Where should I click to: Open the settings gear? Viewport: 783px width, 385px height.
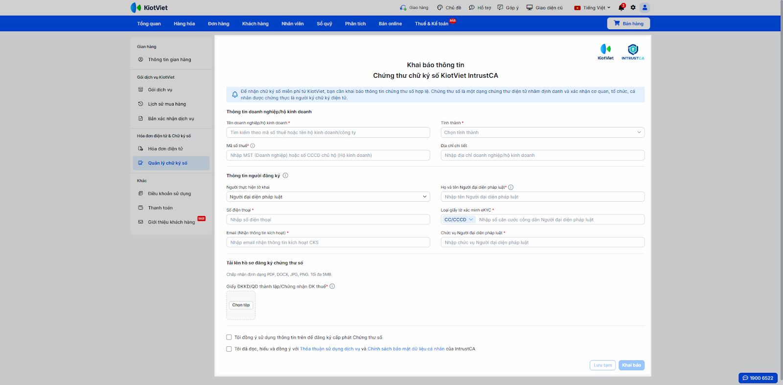pos(633,8)
